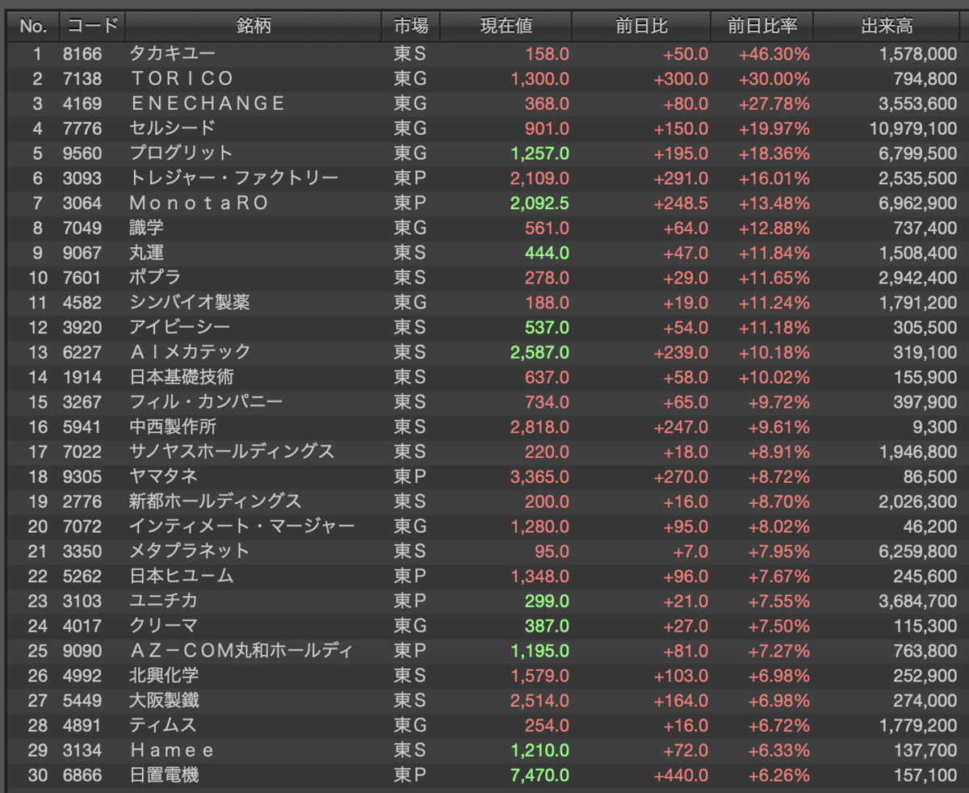Select the シンバイオ製薬 stock name
969x793 pixels.
[x=190, y=303]
